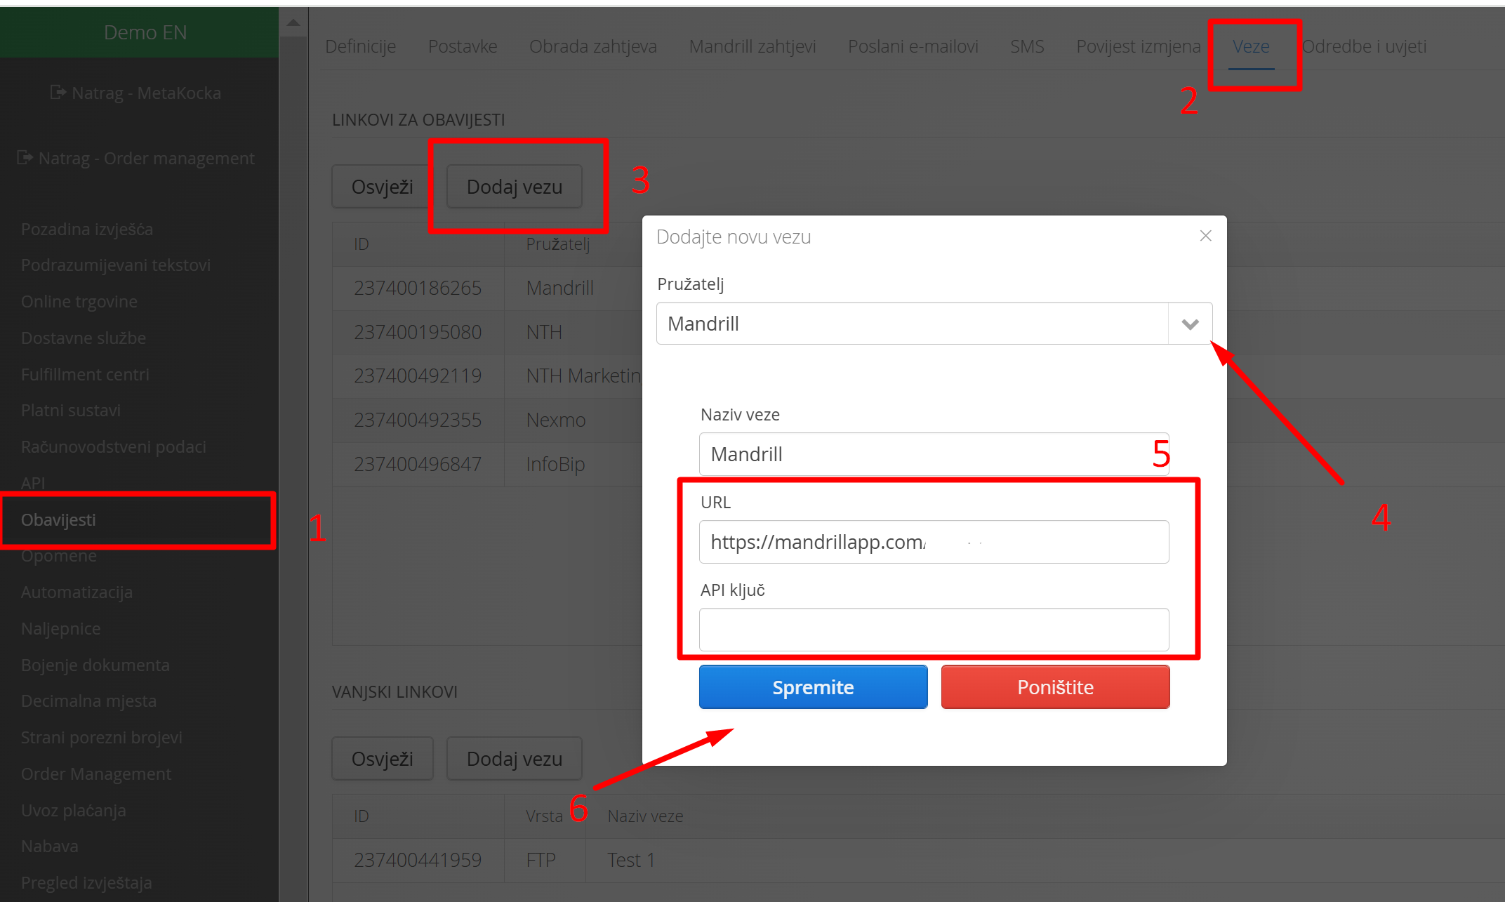Switch to the Veze tab
Screen dimensions: 1505x902
pyautogui.click(x=1251, y=46)
